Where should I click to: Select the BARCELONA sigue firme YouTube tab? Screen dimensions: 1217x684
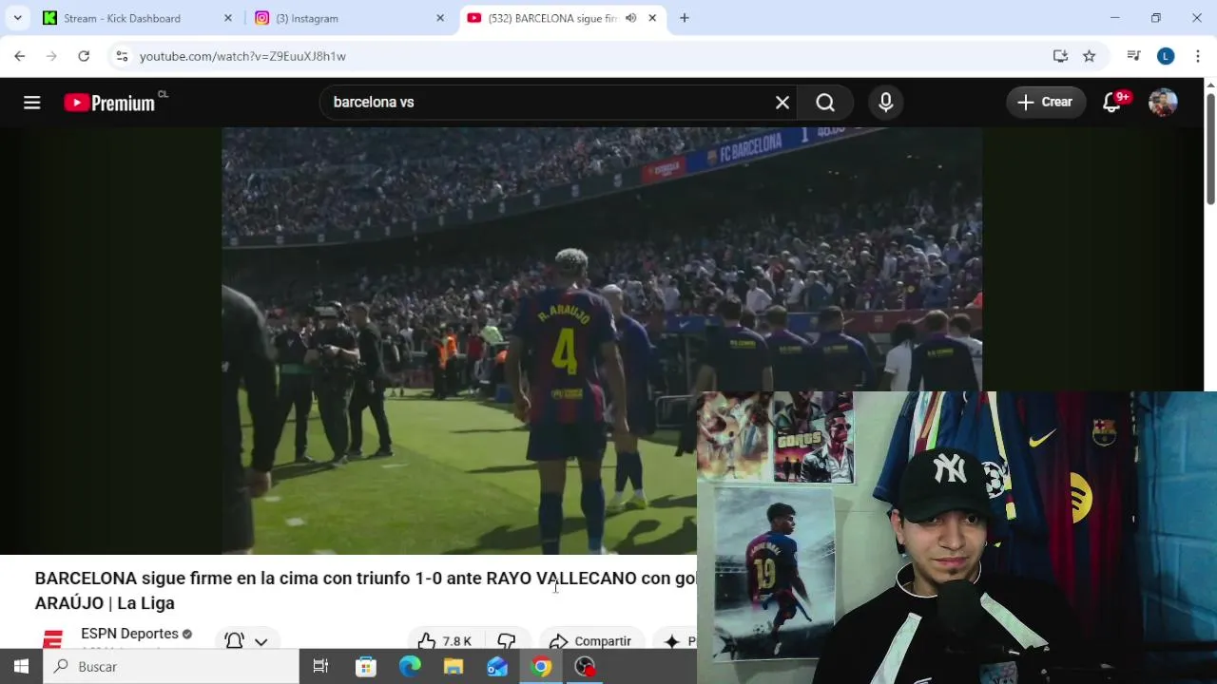coord(561,18)
